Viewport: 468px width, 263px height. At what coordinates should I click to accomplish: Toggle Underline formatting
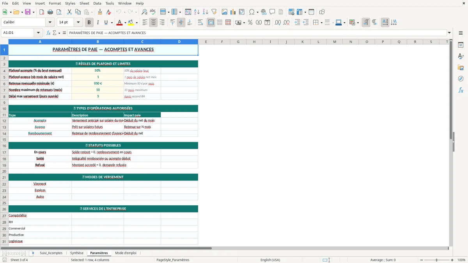[x=106, y=23]
